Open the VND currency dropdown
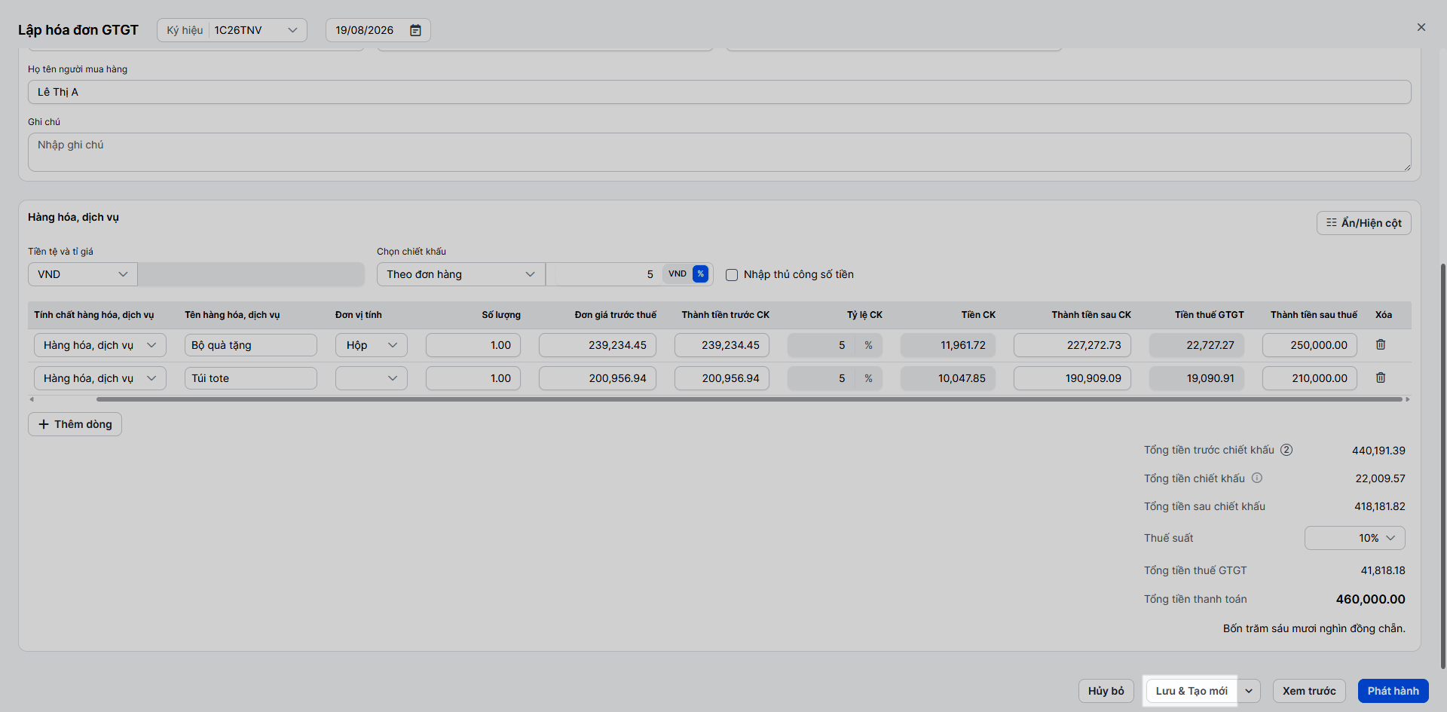The height and width of the screenshot is (712, 1447). [x=83, y=274]
